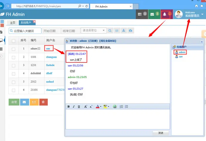Click the system administrator avatar

point(179,14)
